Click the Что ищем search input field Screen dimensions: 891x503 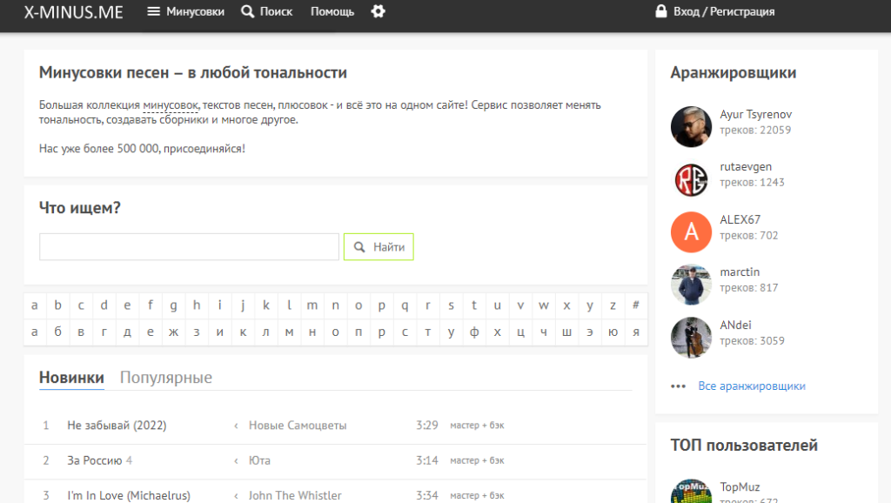click(x=189, y=247)
